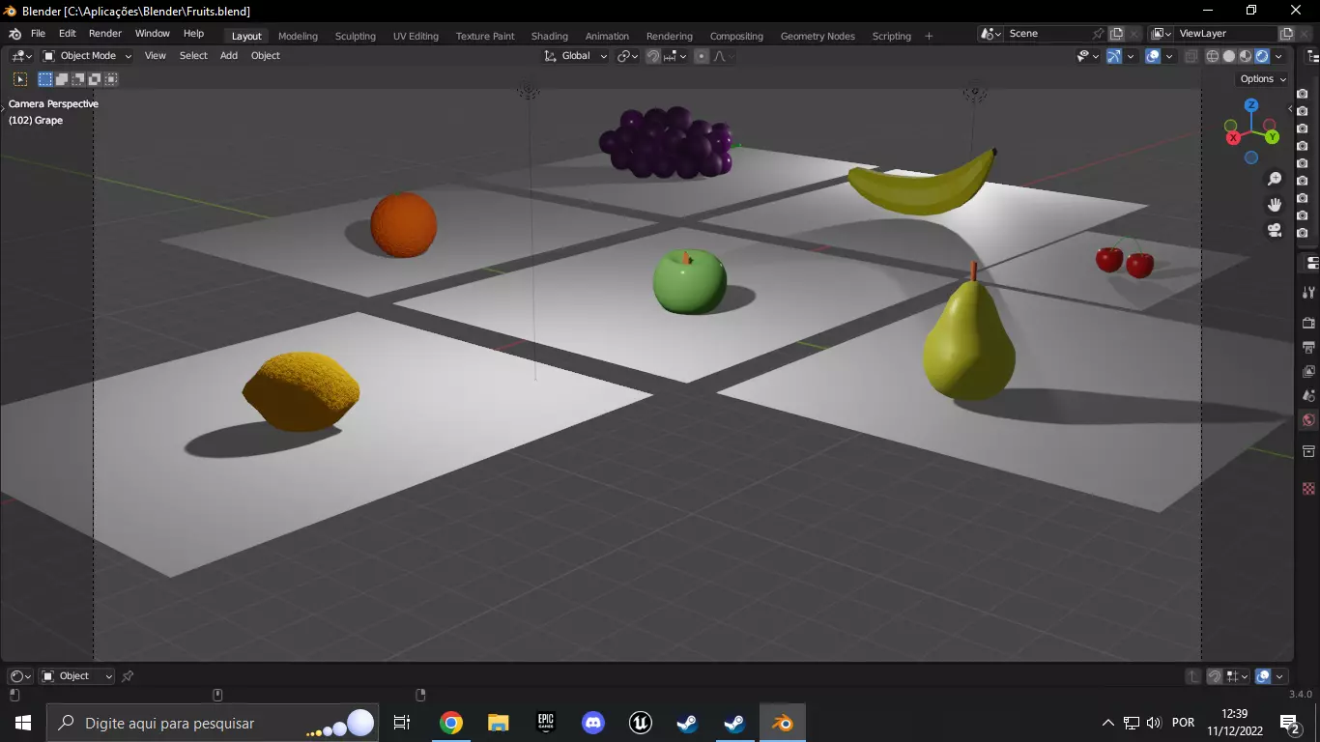This screenshot has height=742, width=1320.
Task: Click the pan view hand icon
Action: pyautogui.click(x=1275, y=204)
